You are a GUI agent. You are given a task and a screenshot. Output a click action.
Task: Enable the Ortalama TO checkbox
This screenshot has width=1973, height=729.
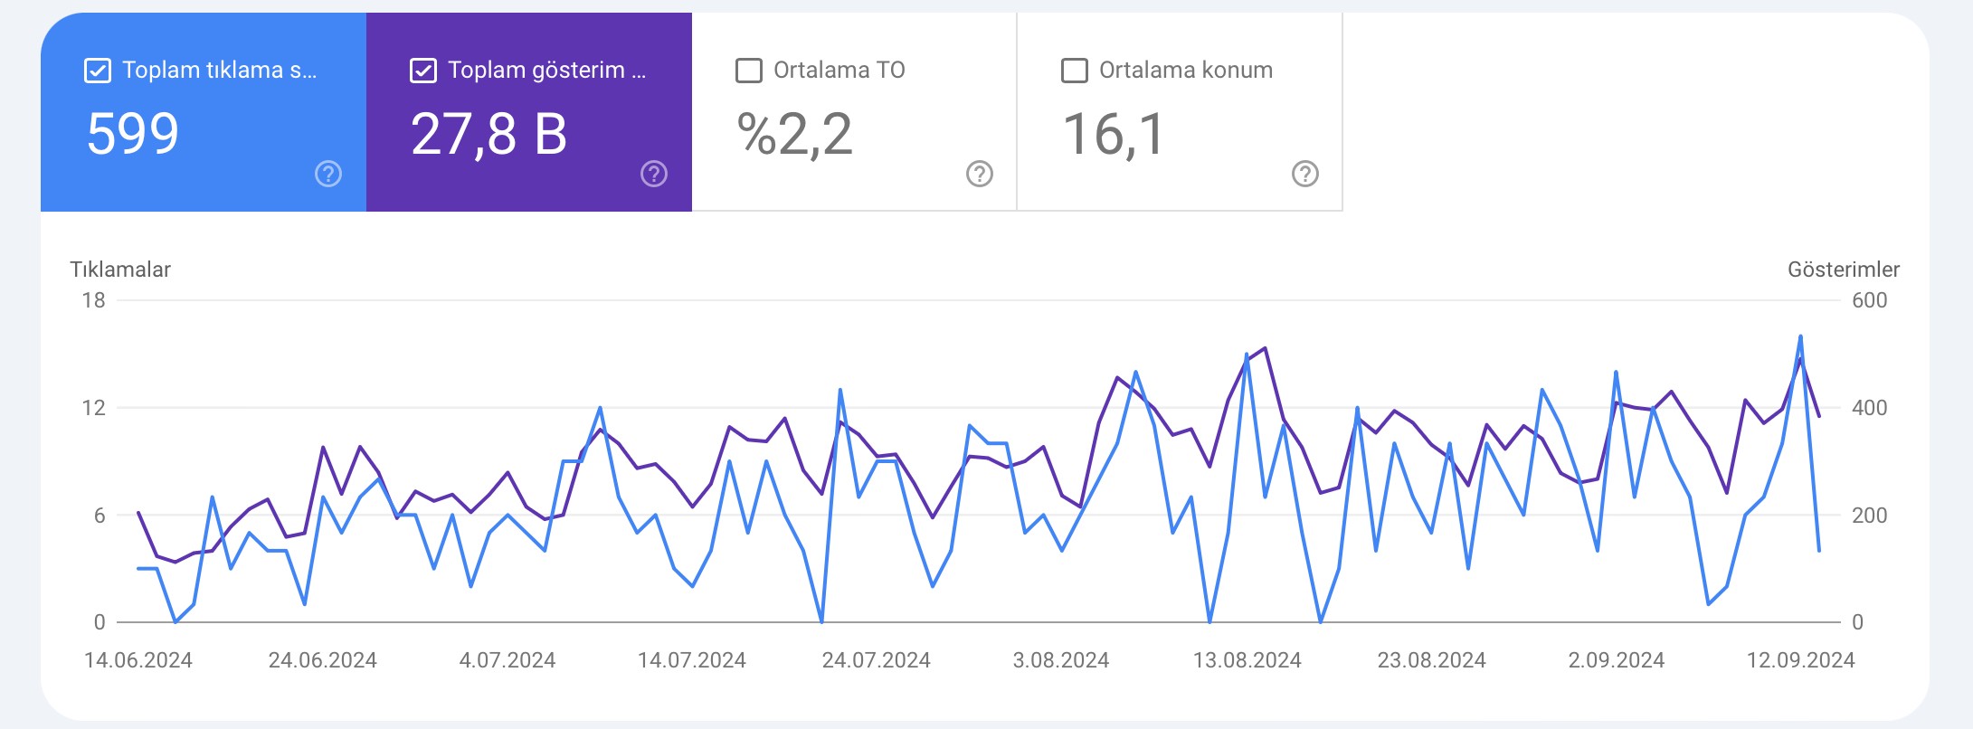(748, 71)
